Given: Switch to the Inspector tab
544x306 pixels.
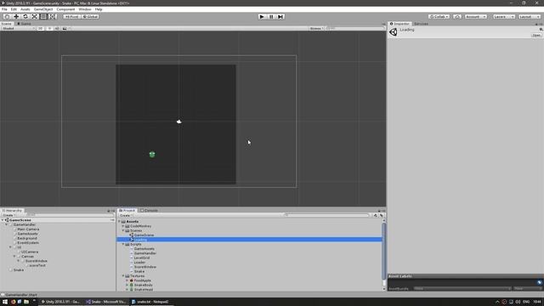Looking at the screenshot, I should pyautogui.click(x=399, y=24).
